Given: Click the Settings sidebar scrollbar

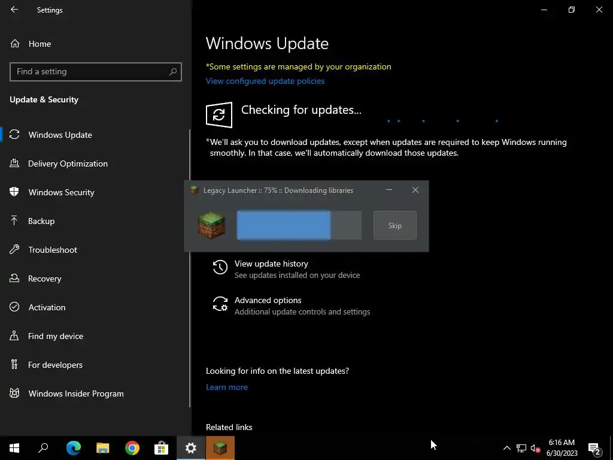Looking at the screenshot, I should tap(190, 268).
